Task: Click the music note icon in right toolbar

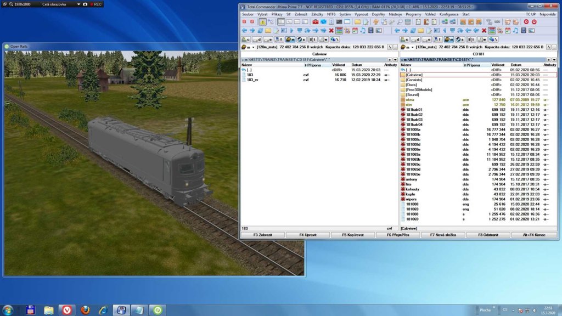Action: pos(516,31)
